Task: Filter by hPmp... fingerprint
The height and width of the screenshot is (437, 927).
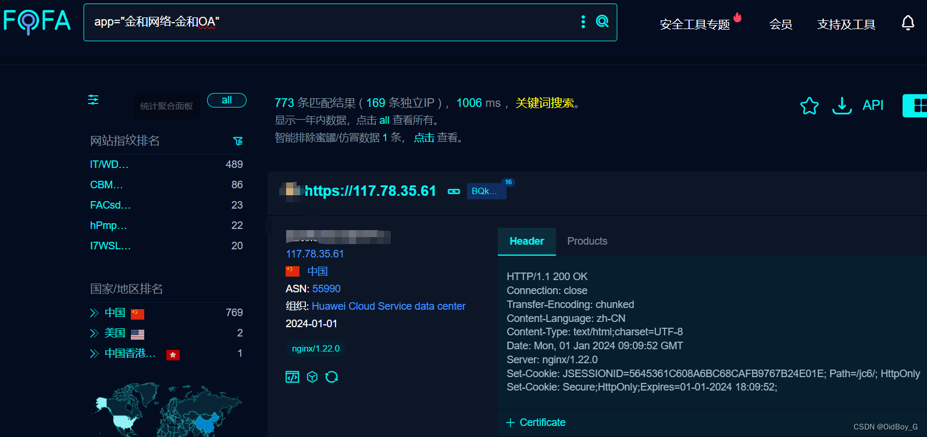Action: (x=108, y=225)
